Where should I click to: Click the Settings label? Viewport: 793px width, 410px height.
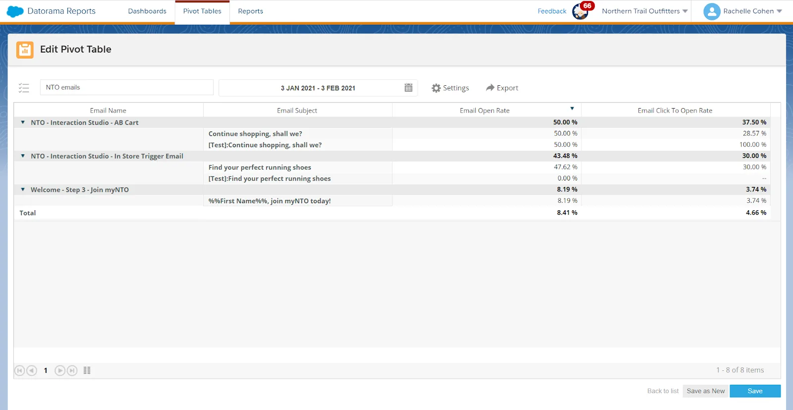(x=456, y=88)
